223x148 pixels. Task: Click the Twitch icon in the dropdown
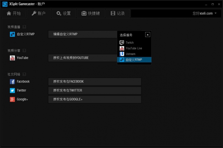point(122,43)
